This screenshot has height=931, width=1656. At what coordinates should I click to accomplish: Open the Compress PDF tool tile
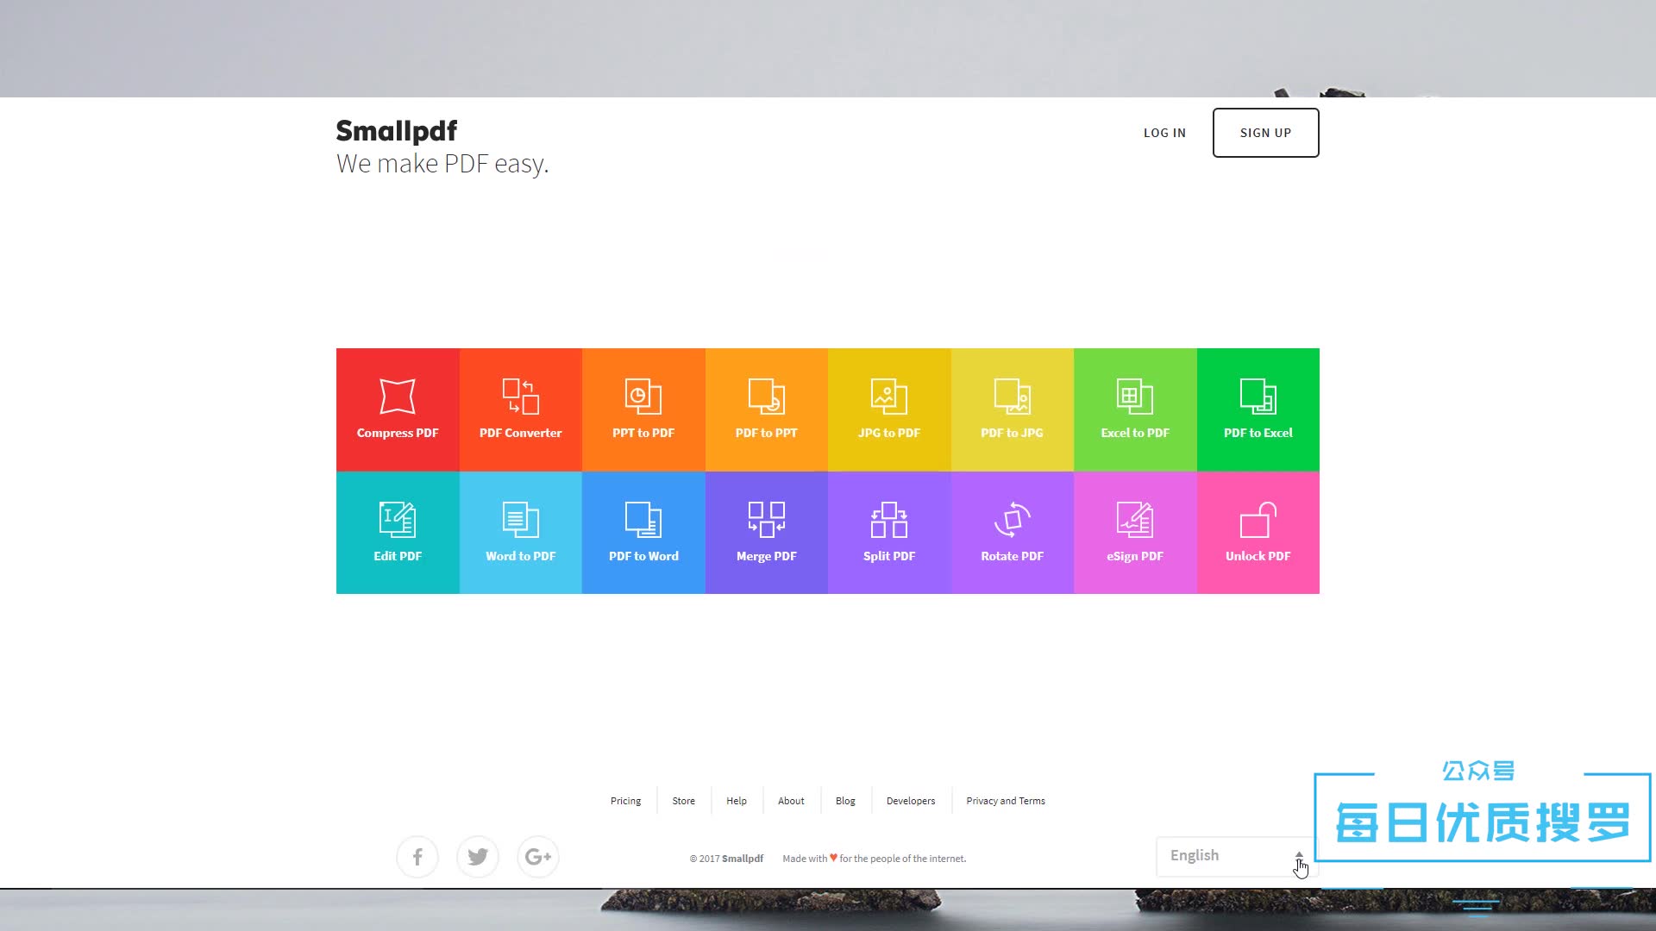(x=398, y=409)
